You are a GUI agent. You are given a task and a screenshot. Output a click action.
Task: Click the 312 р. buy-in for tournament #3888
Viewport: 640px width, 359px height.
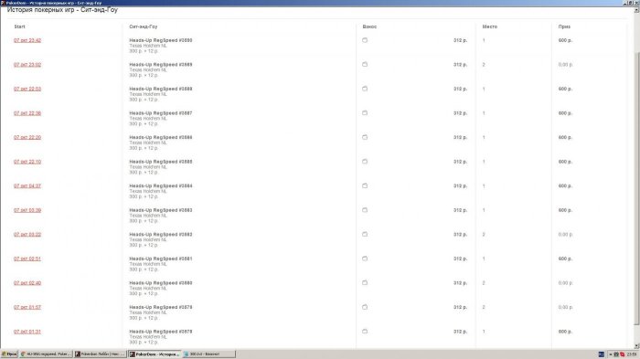[461, 89]
